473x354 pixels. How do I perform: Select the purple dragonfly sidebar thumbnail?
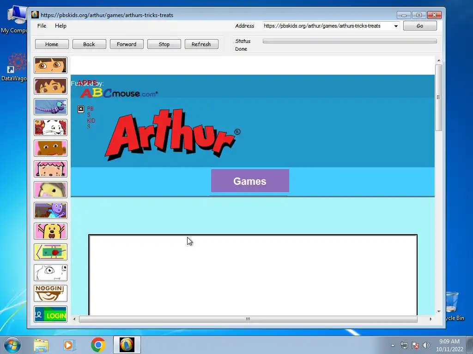(x=50, y=106)
